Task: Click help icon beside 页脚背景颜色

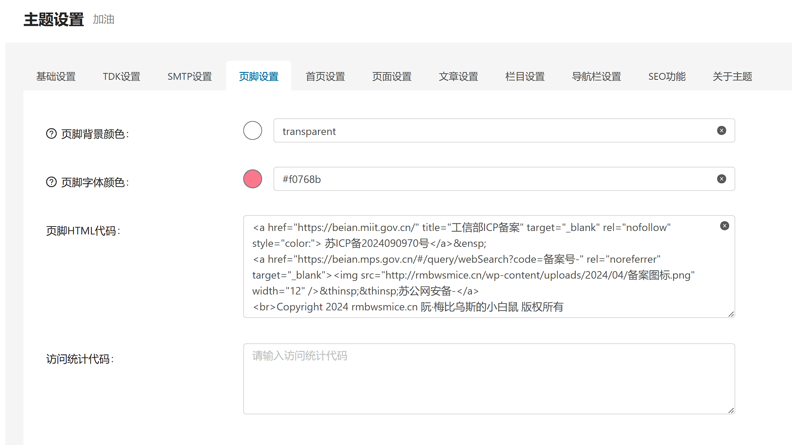Action: (51, 133)
